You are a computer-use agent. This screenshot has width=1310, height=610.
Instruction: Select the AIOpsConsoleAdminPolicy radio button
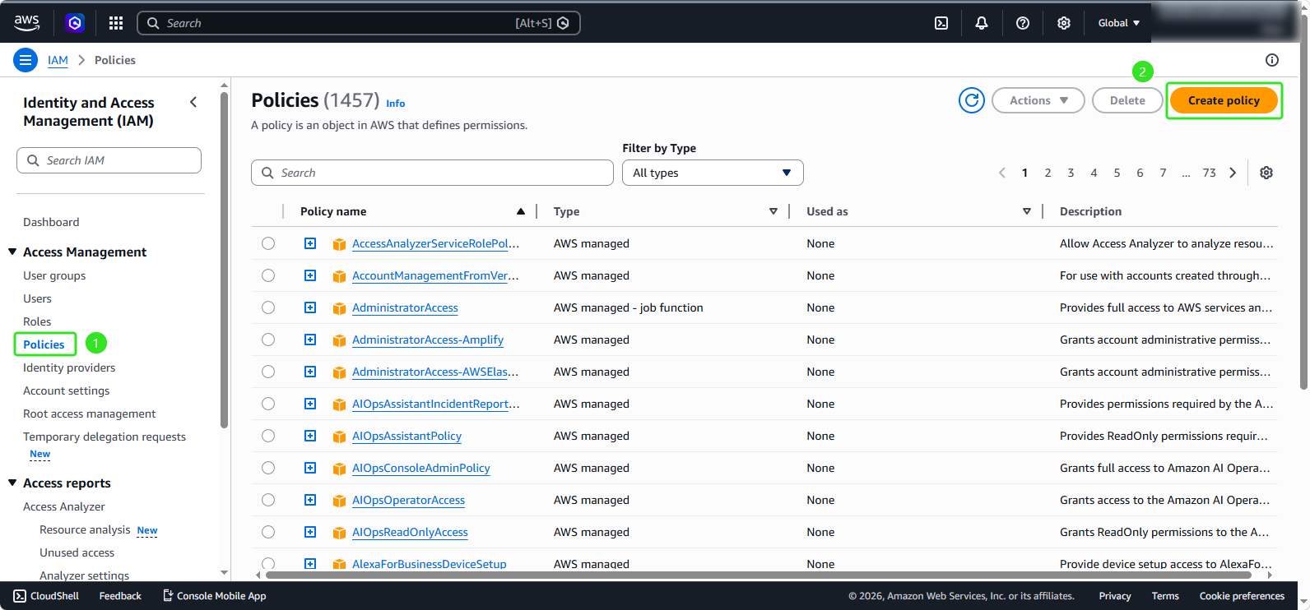(x=268, y=468)
